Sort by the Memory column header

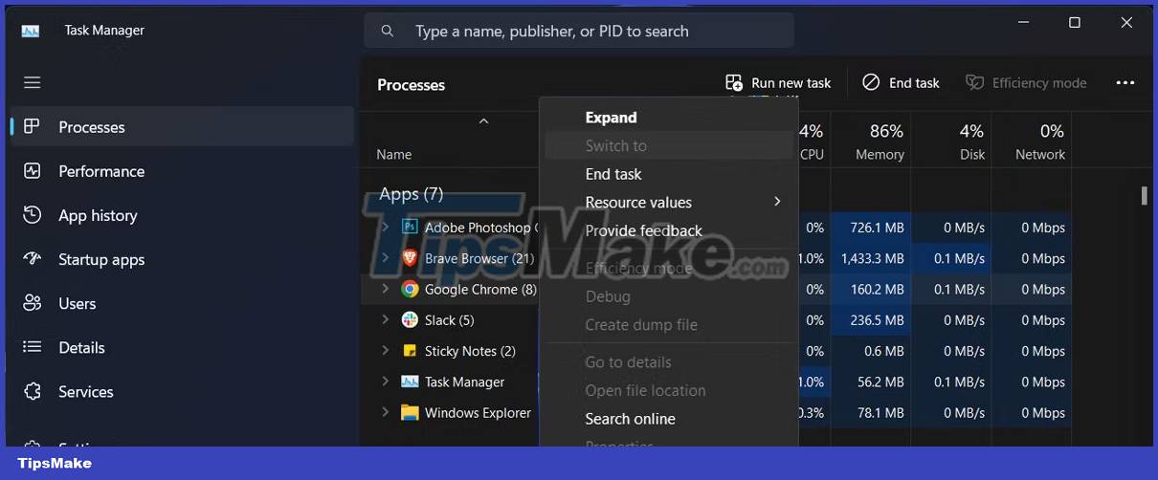871,141
